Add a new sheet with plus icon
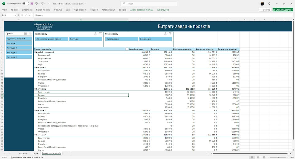Viewport: 295px width, 159px height. [70, 153]
